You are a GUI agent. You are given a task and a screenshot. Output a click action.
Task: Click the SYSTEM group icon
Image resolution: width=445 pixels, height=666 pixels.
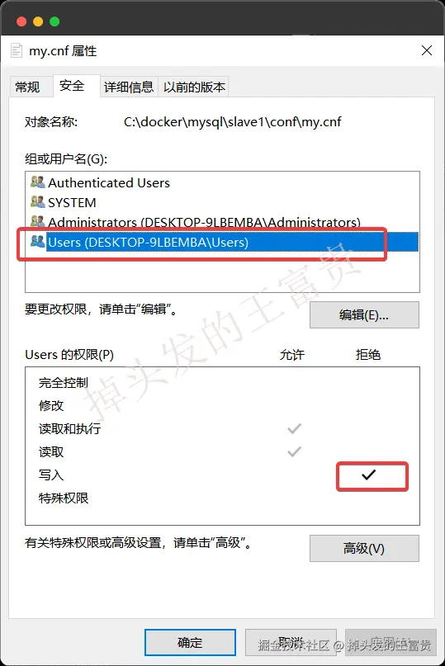(37, 201)
